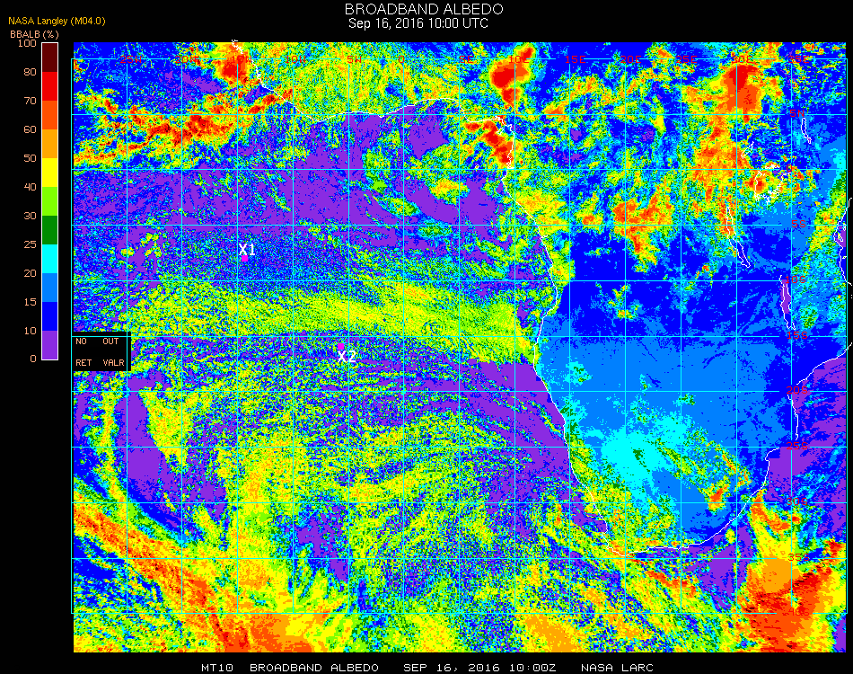Click the 'BBALB (%)' legend heading
Viewport: 853px width, 674px height.
[x=34, y=34]
